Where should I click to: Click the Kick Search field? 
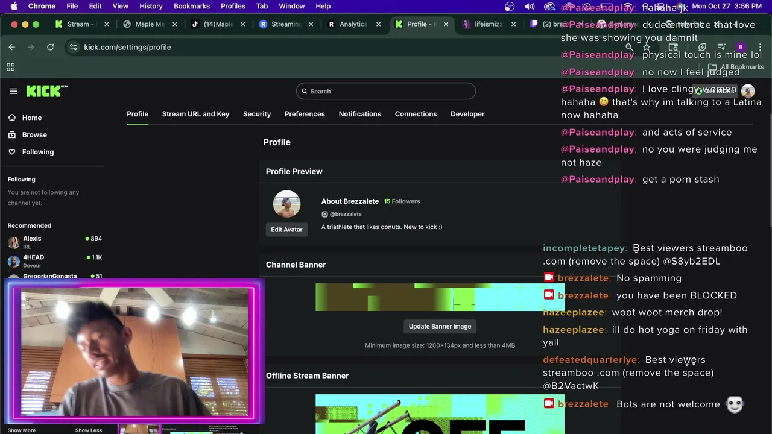click(386, 91)
